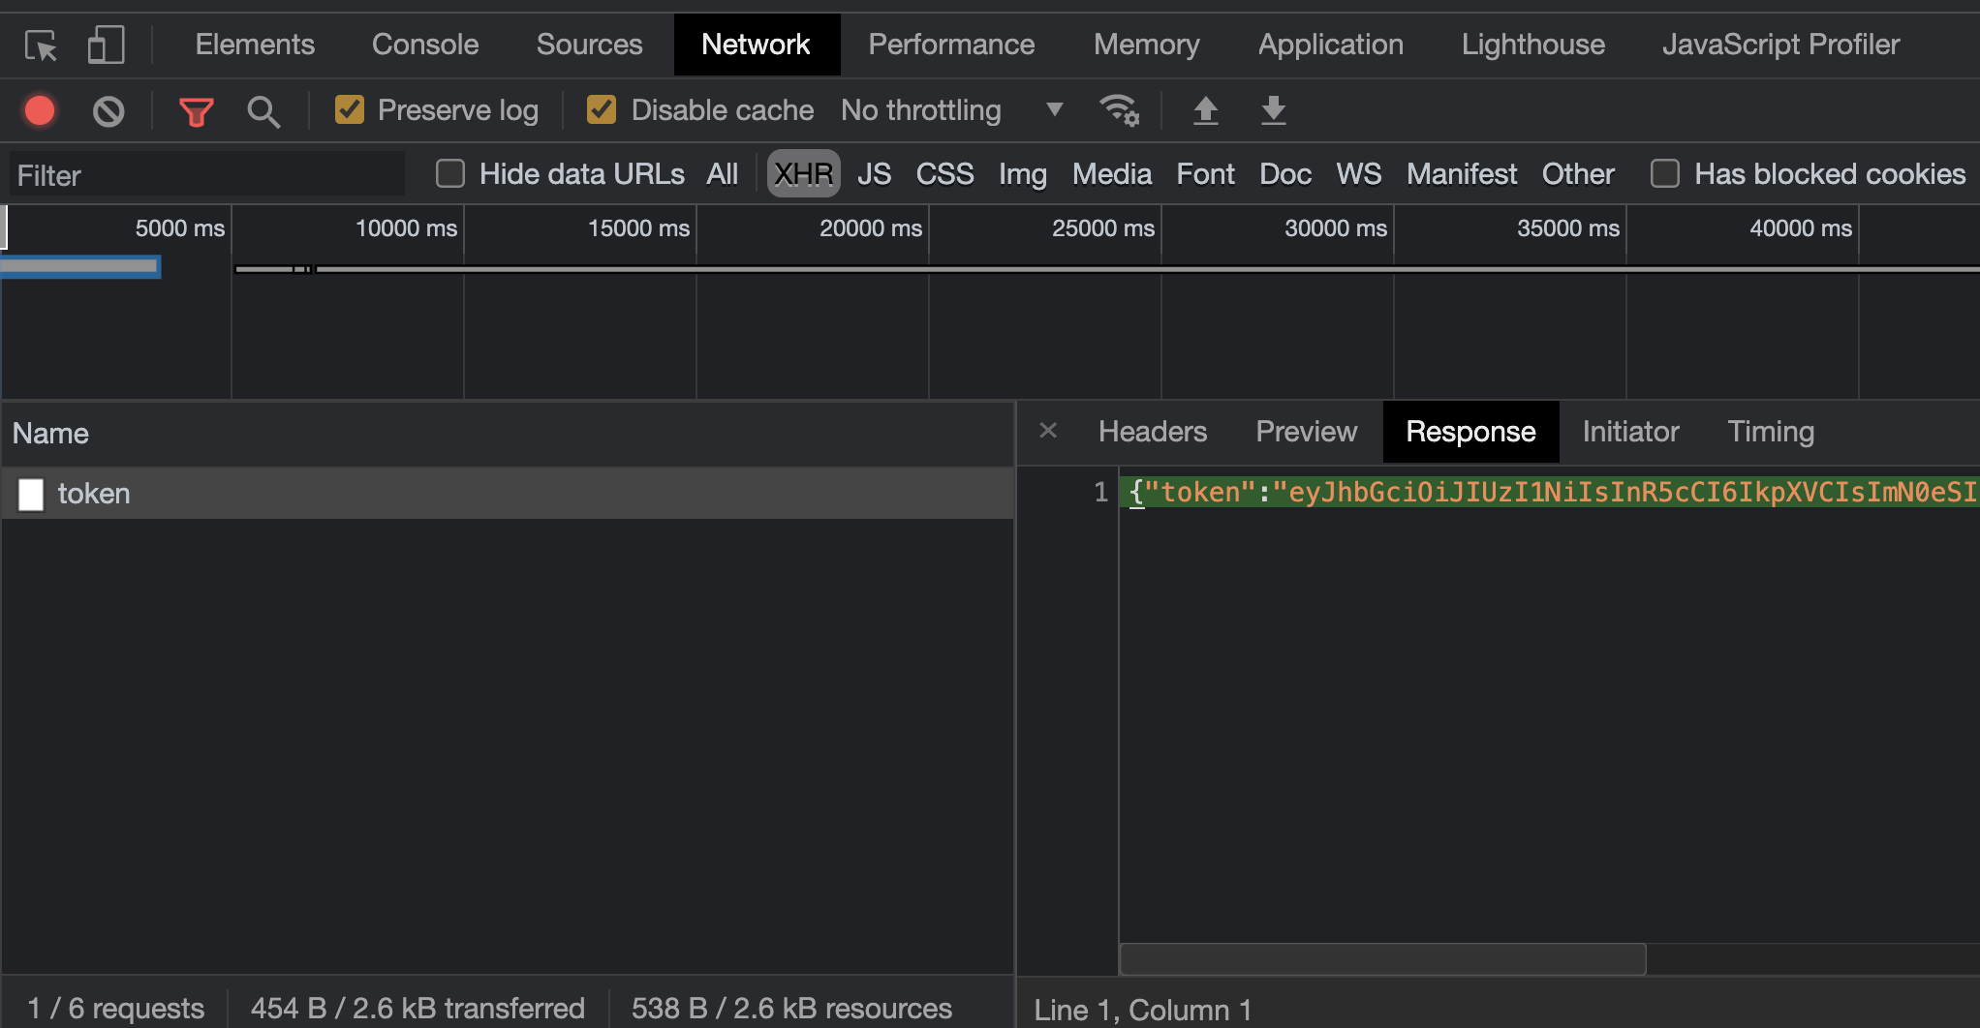This screenshot has height=1028, width=1980.
Task: Clear the network log
Action: tap(108, 110)
